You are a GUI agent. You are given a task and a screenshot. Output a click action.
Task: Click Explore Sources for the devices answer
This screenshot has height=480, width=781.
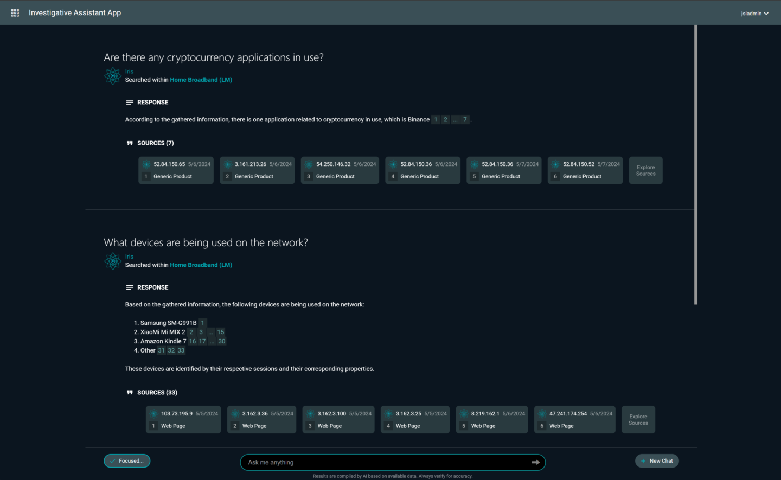pyautogui.click(x=638, y=419)
